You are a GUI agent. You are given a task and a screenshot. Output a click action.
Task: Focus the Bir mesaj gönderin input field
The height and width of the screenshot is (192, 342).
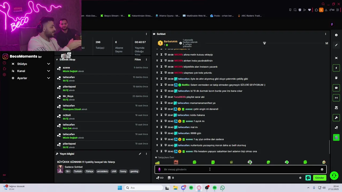click(x=240, y=169)
